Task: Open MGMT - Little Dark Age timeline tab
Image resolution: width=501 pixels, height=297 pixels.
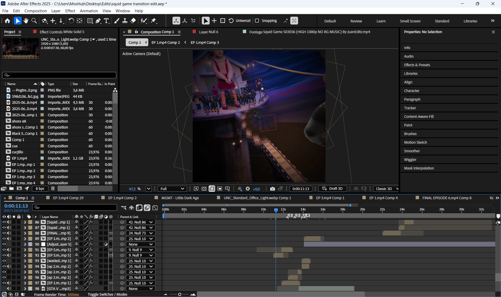Action: [x=180, y=198]
